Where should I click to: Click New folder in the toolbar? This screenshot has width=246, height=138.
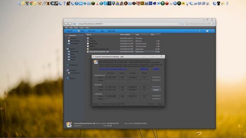111,31
